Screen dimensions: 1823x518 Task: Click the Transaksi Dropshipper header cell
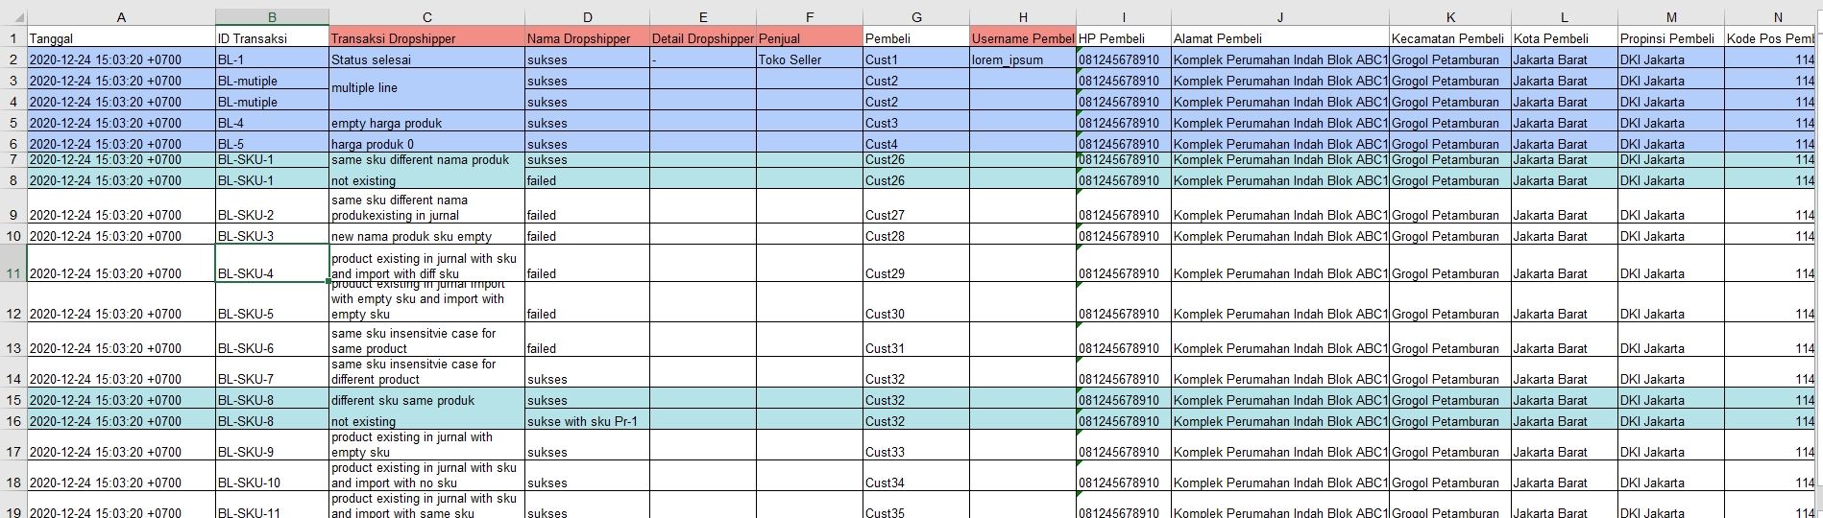(426, 38)
